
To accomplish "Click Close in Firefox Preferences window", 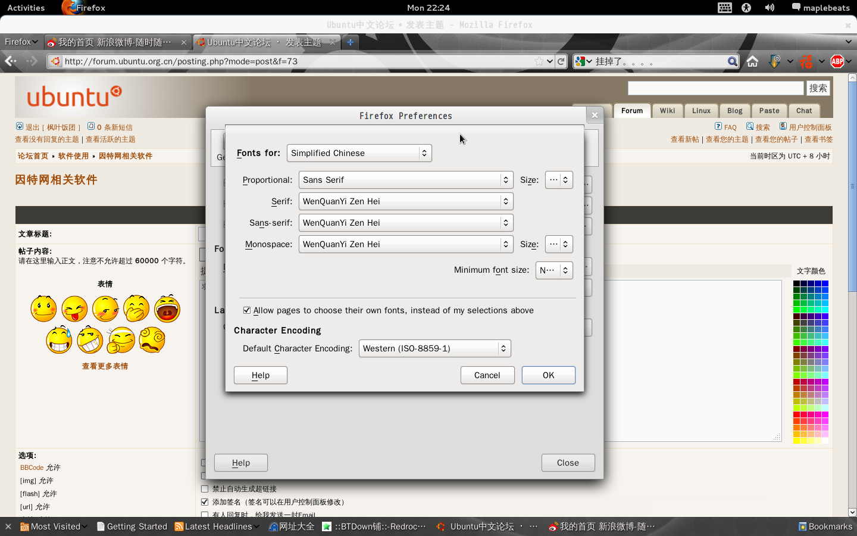I will tap(568, 463).
